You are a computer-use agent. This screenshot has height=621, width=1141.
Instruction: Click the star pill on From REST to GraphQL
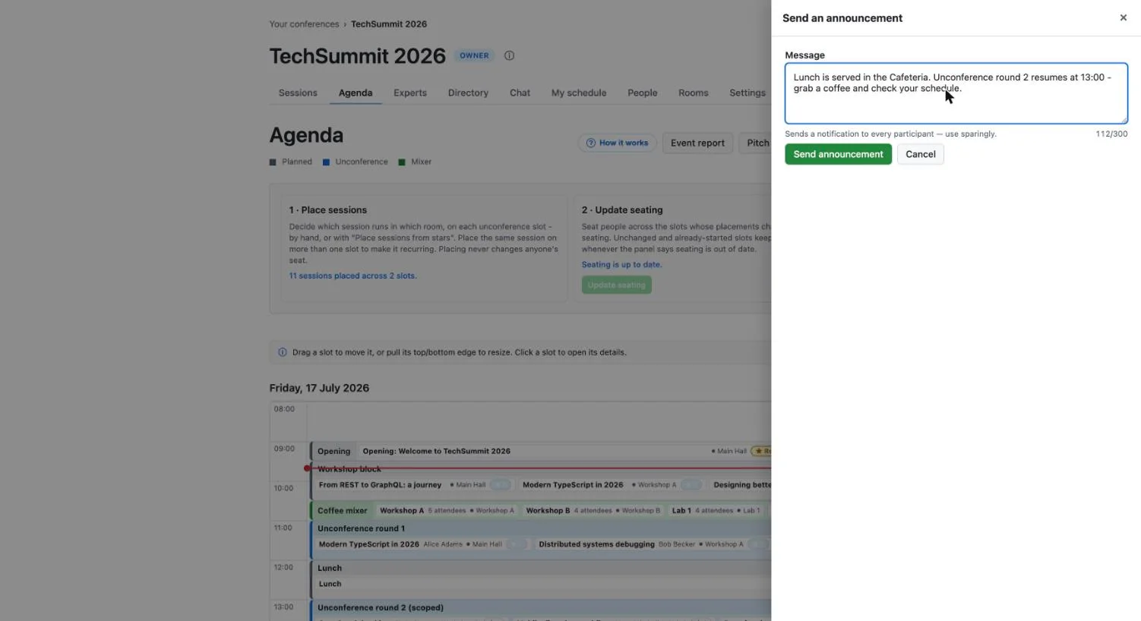[500, 485]
